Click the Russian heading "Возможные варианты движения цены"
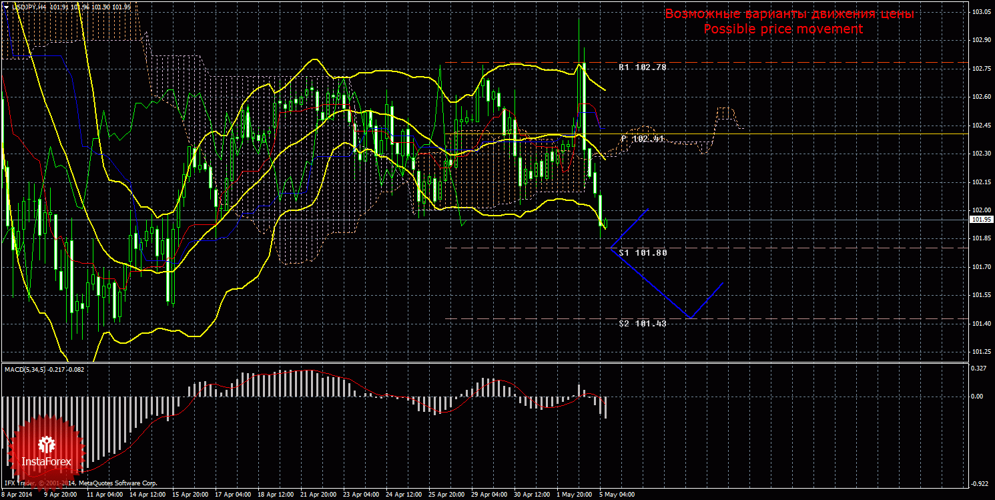The image size is (995, 500). pyautogui.click(x=789, y=14)
